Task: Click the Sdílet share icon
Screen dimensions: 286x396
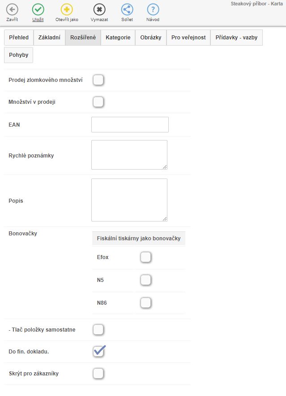Action: pos(127,9)
